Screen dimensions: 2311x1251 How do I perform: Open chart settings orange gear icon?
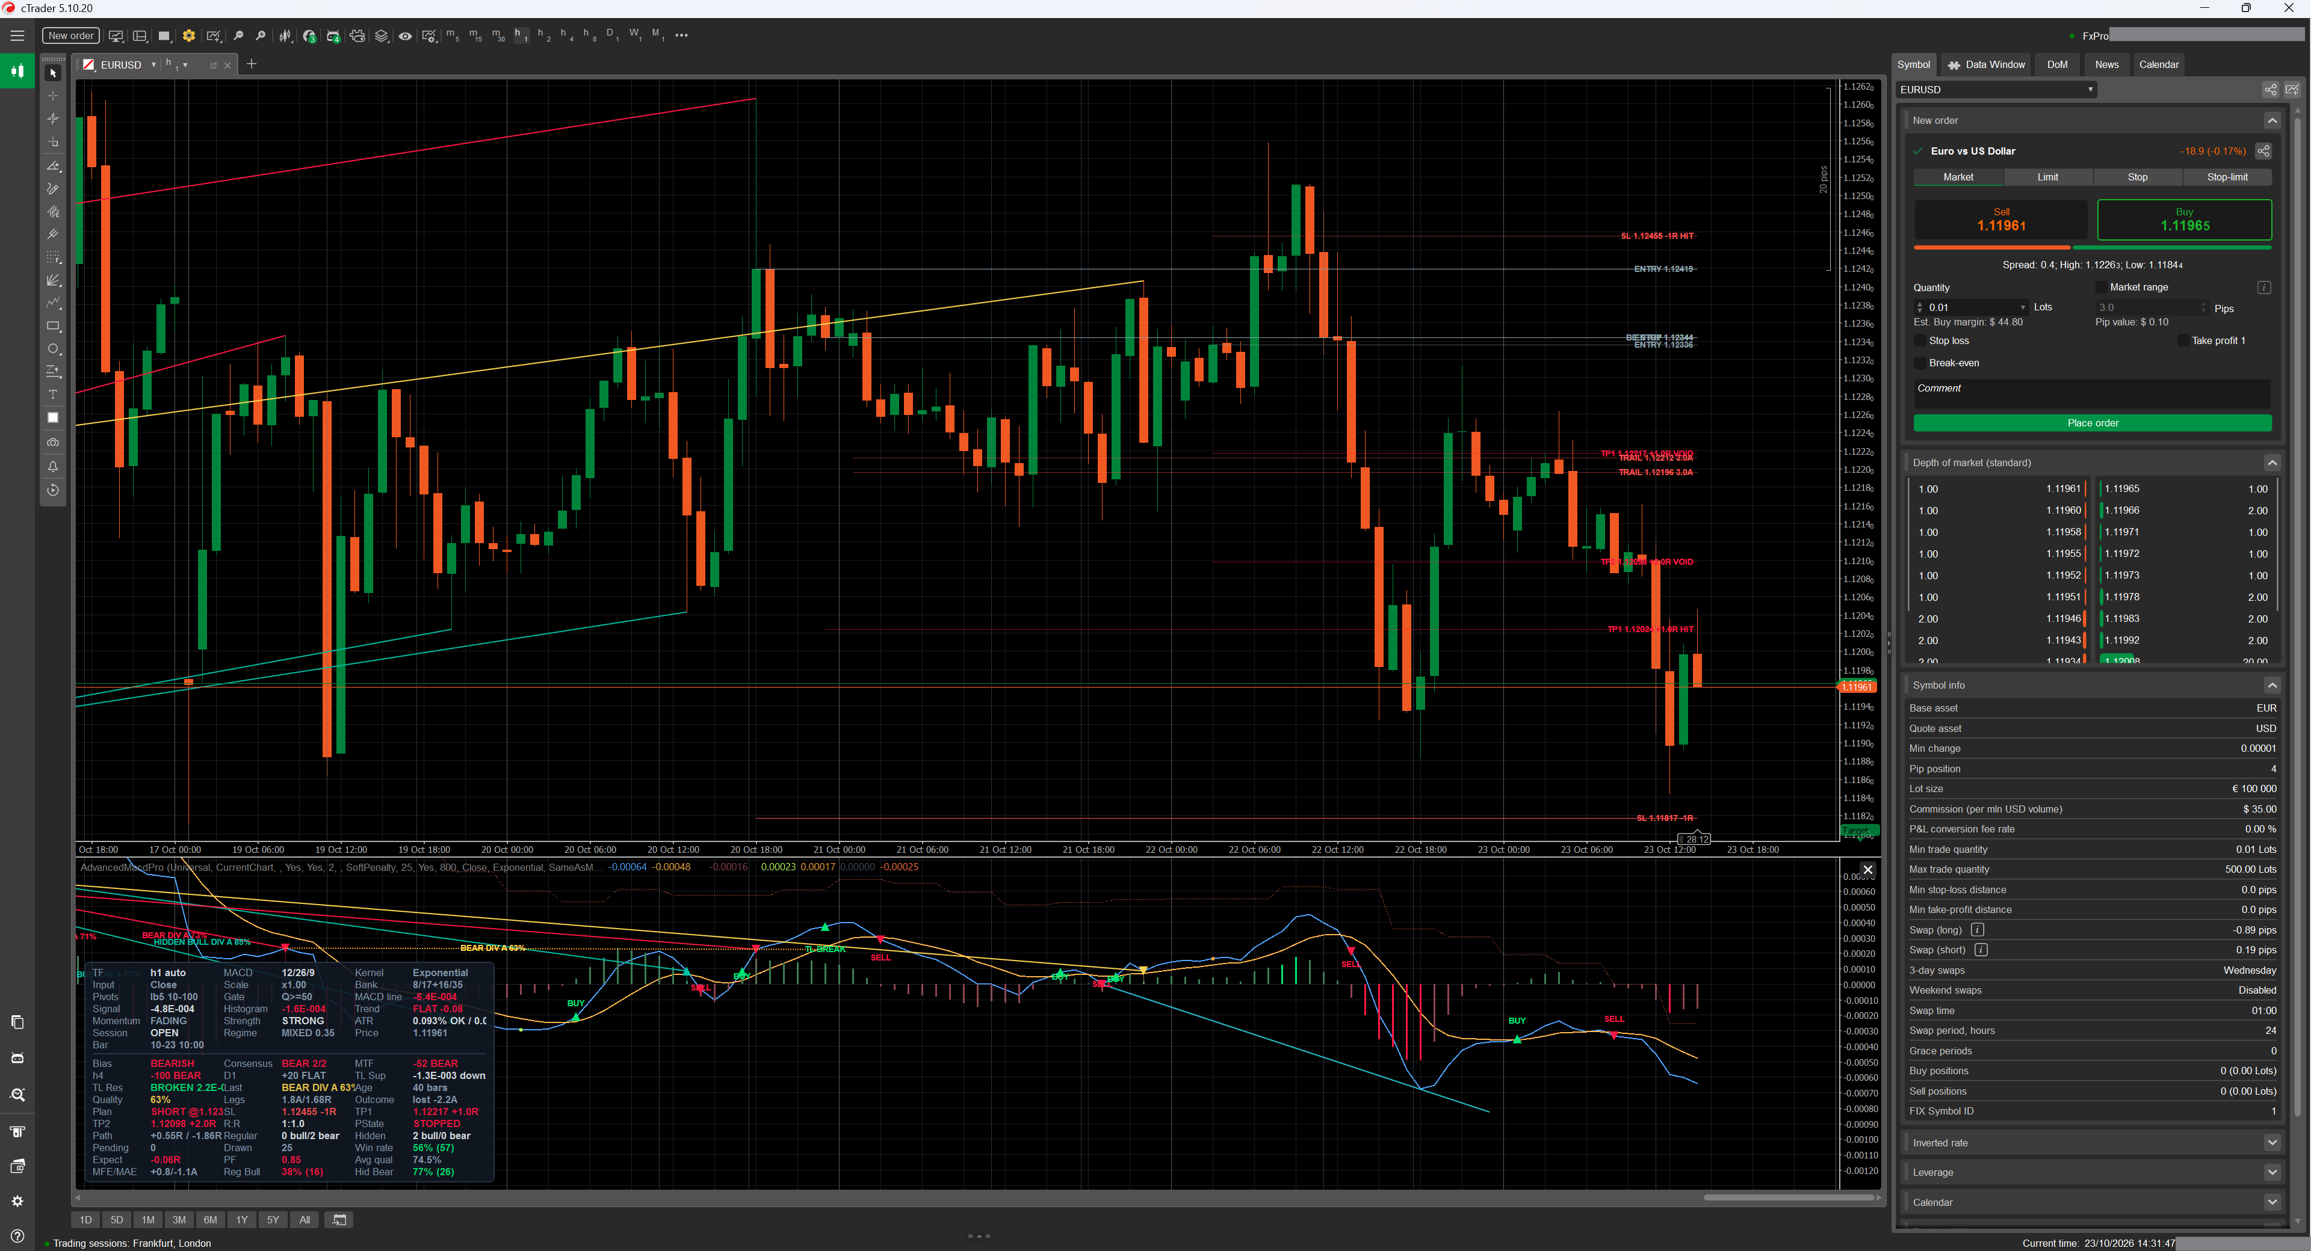(x=188, y=36)
